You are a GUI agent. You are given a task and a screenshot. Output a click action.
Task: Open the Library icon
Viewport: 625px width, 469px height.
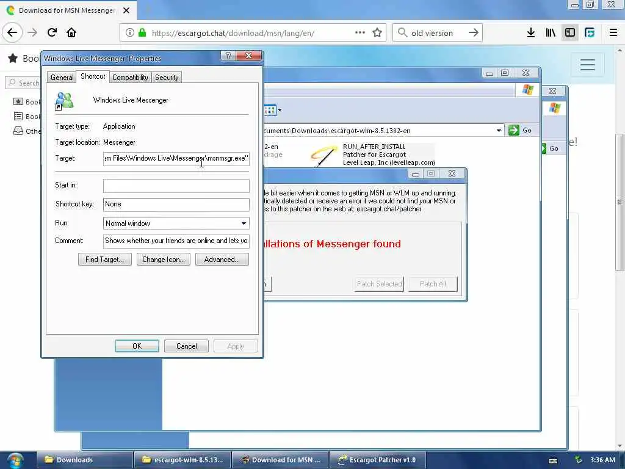pyautogui.click(x=551, y=32)
